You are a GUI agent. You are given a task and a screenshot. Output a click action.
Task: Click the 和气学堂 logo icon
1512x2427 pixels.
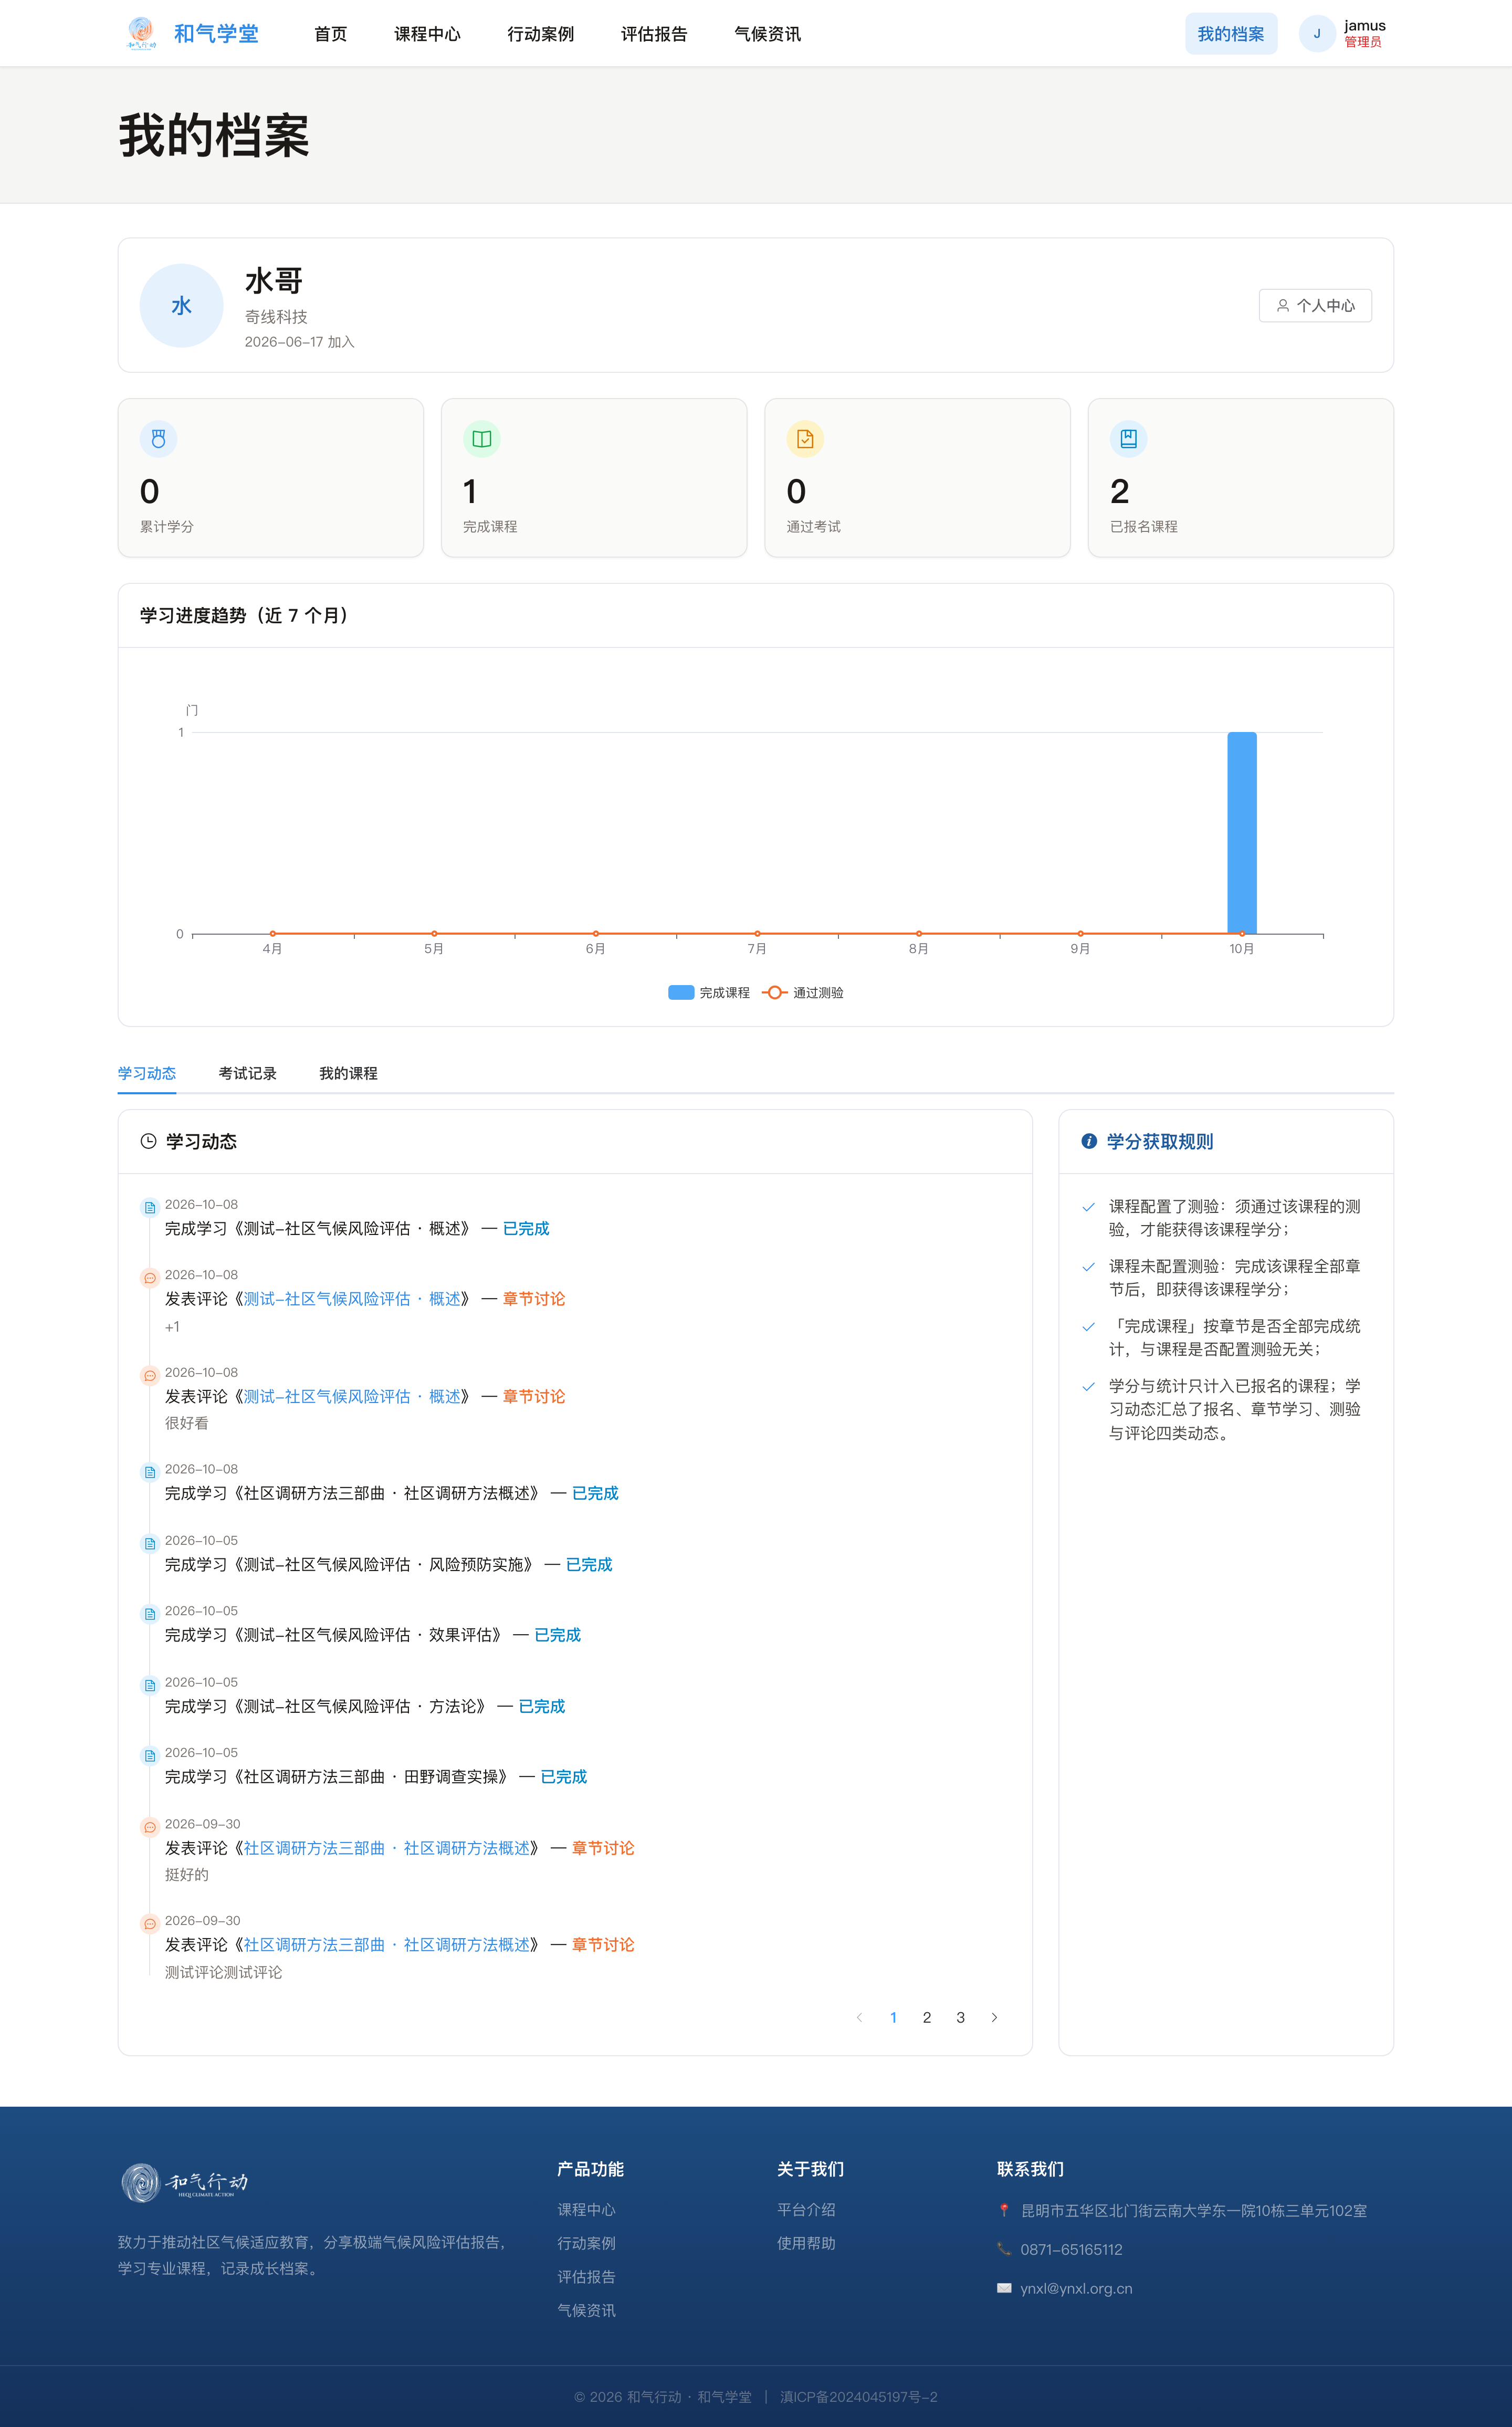141,33
